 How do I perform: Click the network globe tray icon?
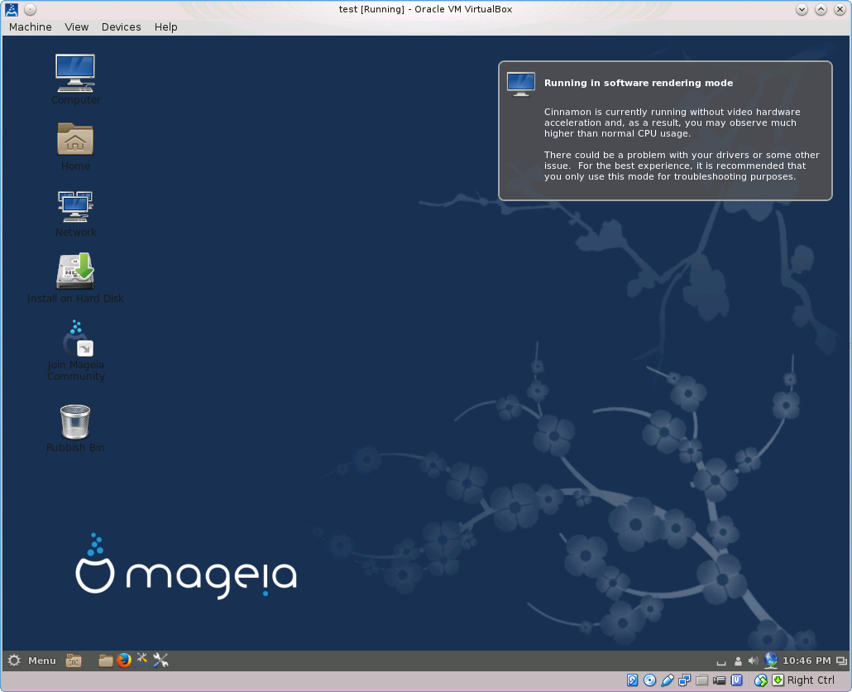(x=770, y=661)
